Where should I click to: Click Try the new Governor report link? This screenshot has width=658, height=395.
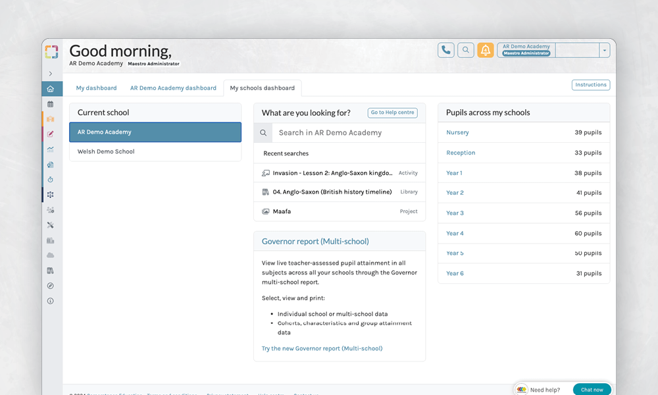pos(322,348)
